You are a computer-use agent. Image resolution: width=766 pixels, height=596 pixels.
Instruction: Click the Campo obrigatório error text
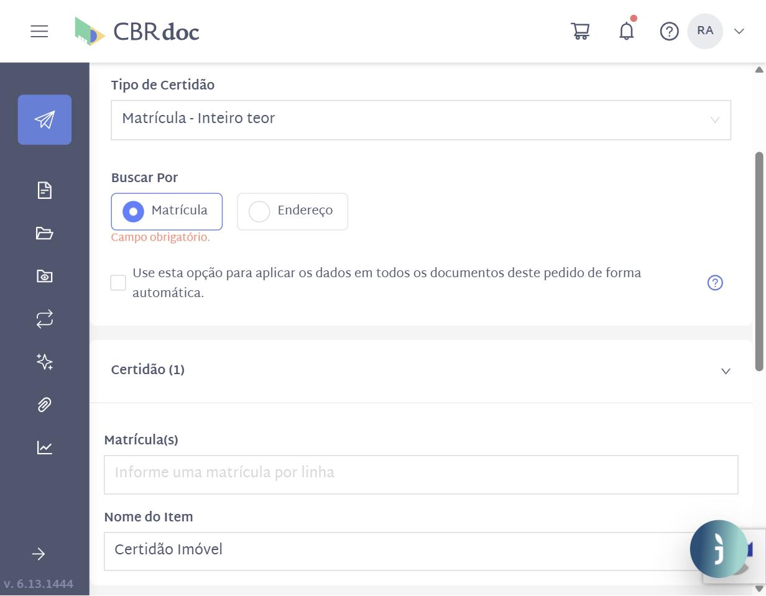pos(160,237)
